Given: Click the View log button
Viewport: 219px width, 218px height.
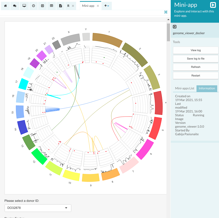Looking at the screenshot, I should [x=195, y=50].
